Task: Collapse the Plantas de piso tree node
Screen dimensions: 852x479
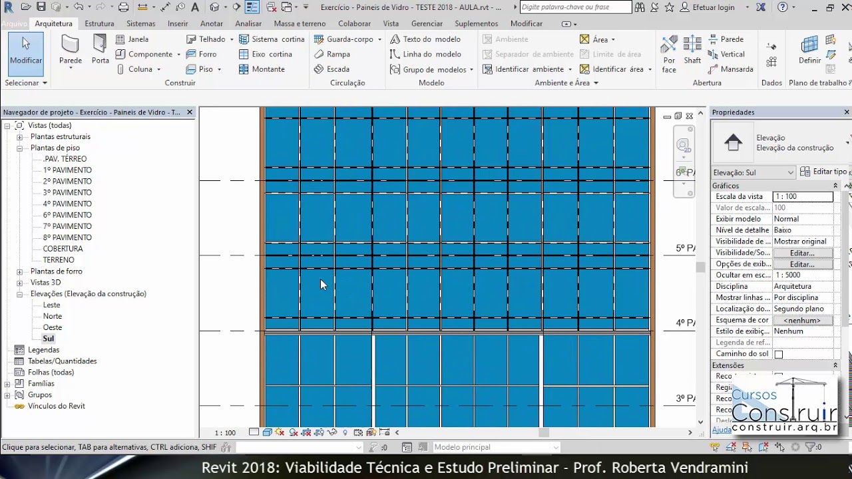Action: tap(20, 148)
